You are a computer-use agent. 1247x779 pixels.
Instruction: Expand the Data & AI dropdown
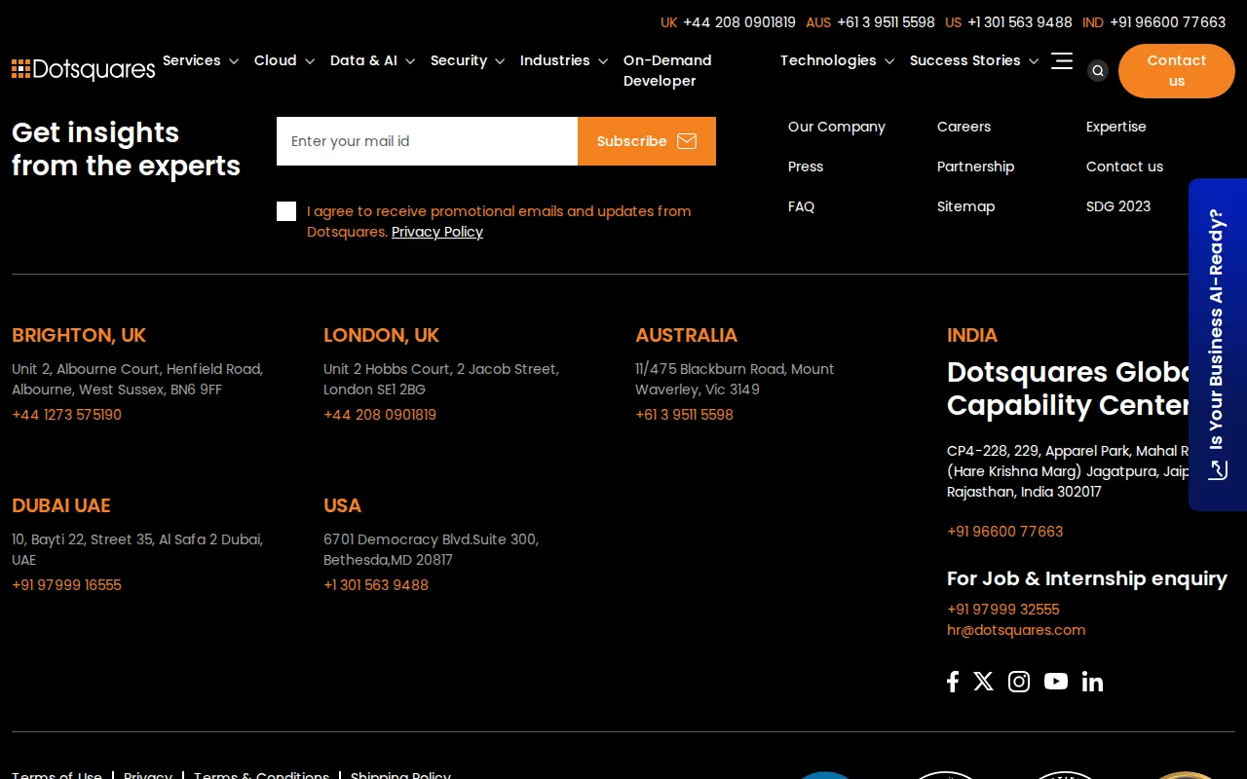click(x=372, y=60)
